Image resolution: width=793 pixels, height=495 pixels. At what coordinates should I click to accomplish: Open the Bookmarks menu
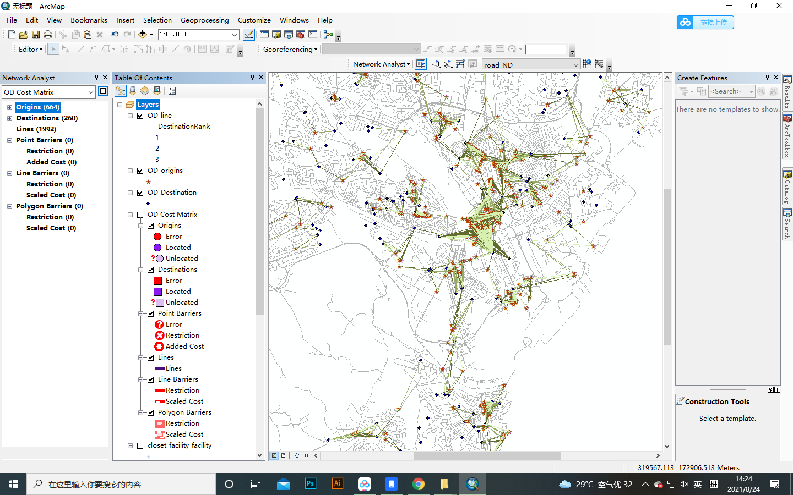pyautogui.click(x=89, y=20)
